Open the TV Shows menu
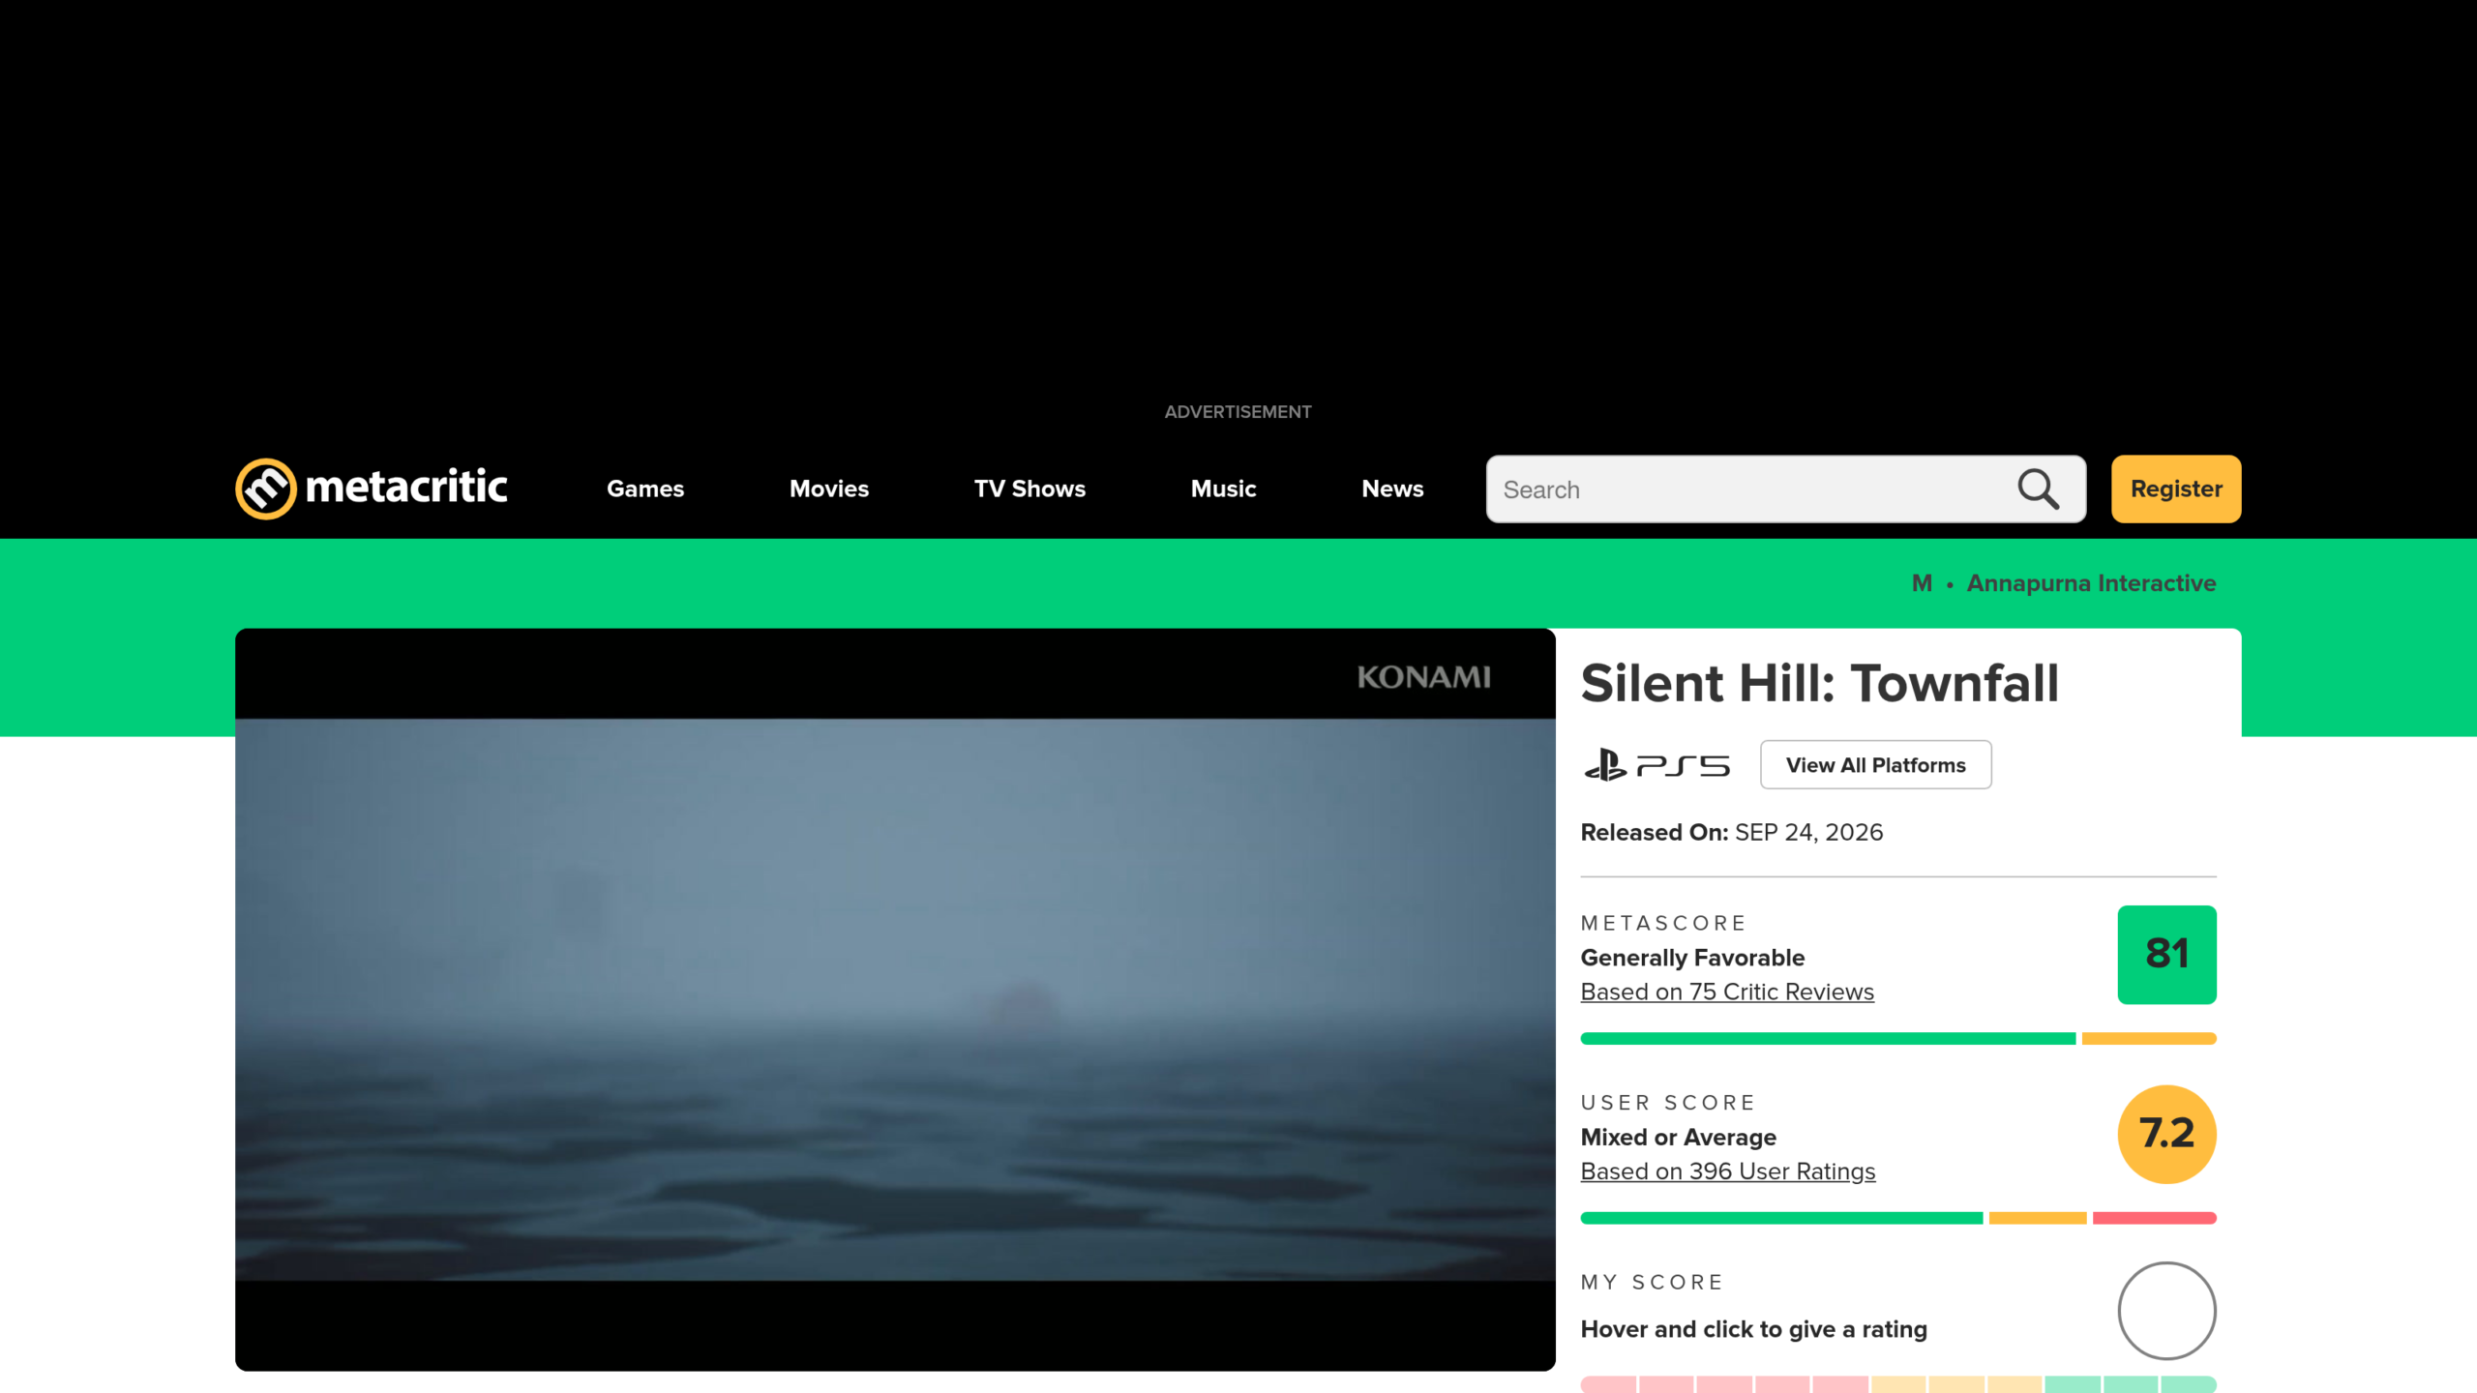 click(x=1030, y=489)
